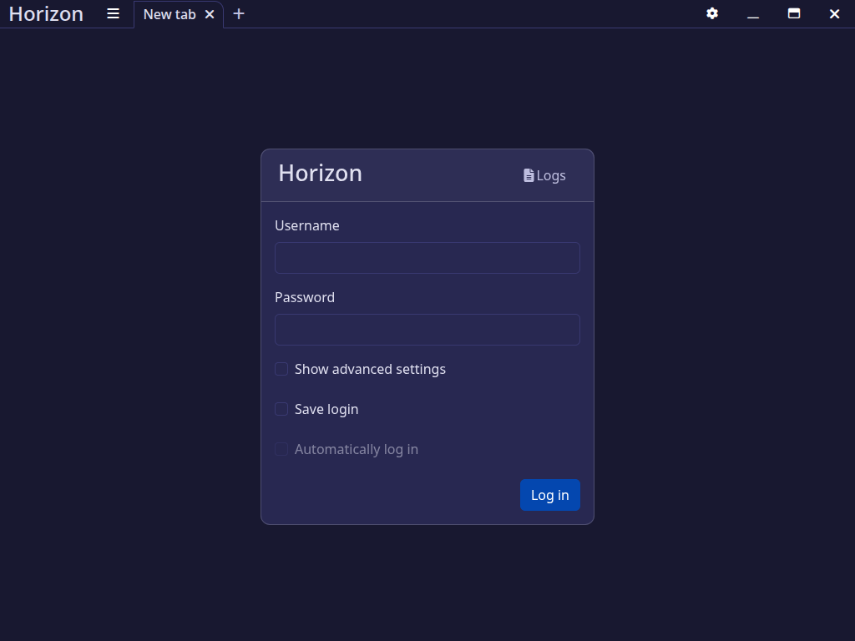Click the Logs document icon
855x641 pixels.
pos(529,175)
